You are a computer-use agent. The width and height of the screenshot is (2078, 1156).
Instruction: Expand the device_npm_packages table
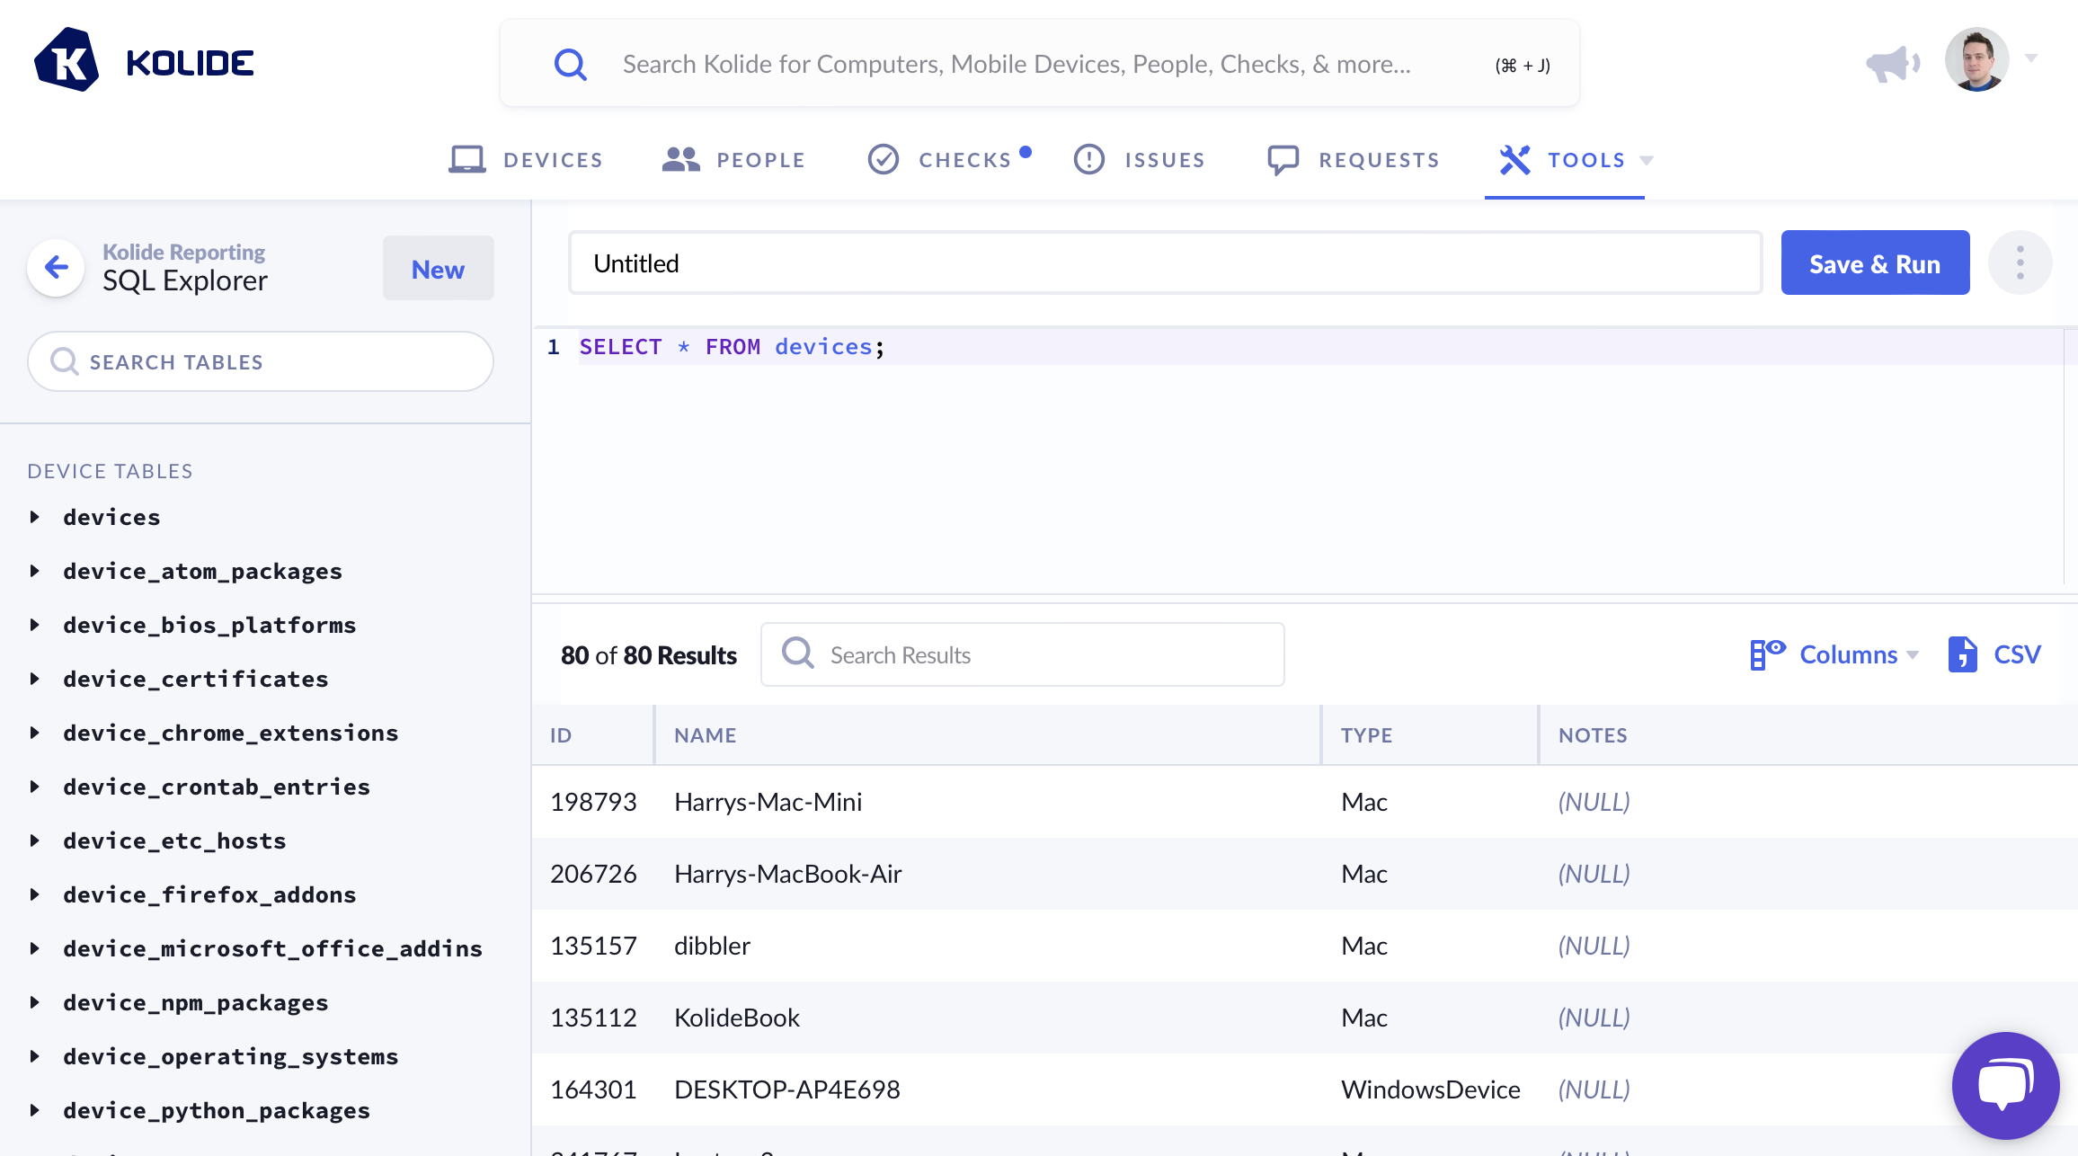coord(35,1002)
